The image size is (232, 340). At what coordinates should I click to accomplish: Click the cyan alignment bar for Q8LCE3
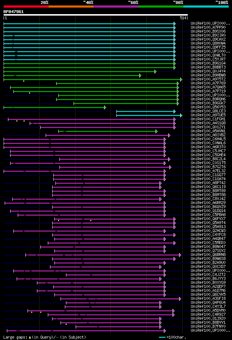(146, 111)
